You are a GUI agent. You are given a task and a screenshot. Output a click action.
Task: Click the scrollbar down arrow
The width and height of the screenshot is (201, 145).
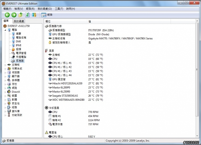pyautogui.click(x=197, y=136)
